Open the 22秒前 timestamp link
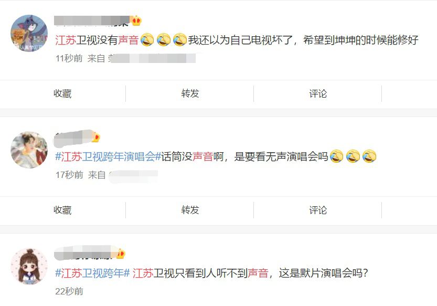This screenshot has width=437, height=306. 69,291
